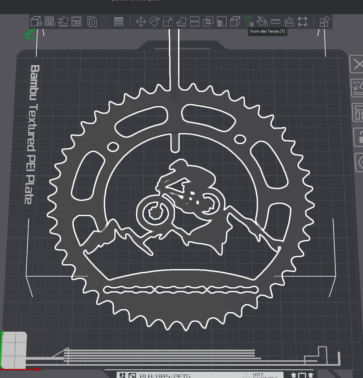Open the Mesh boolean tool
This screenshot has width=363, height=378.
tap(208, 22)
